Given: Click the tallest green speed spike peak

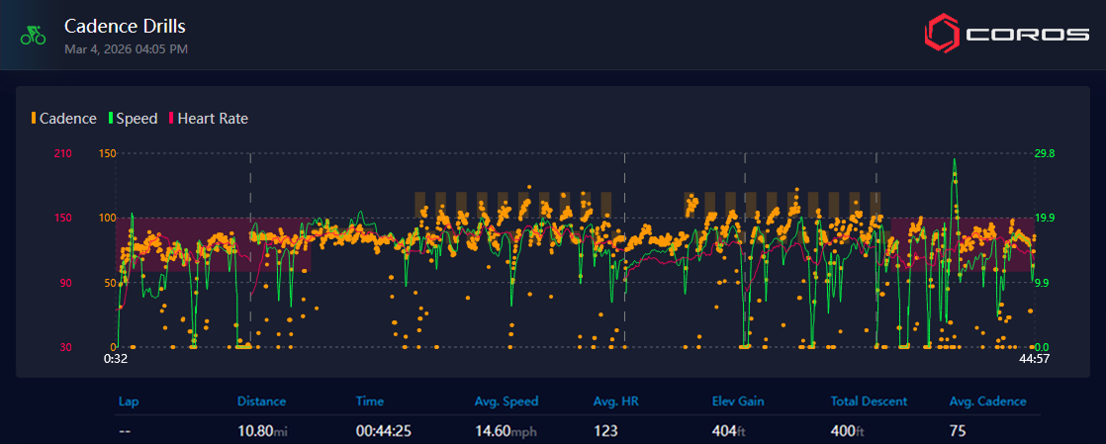Looking at the screenshot, I should 954,160.
